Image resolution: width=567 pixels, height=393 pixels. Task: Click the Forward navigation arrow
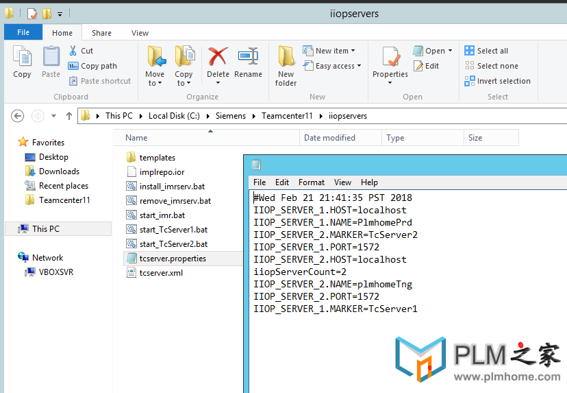point(38,116)
